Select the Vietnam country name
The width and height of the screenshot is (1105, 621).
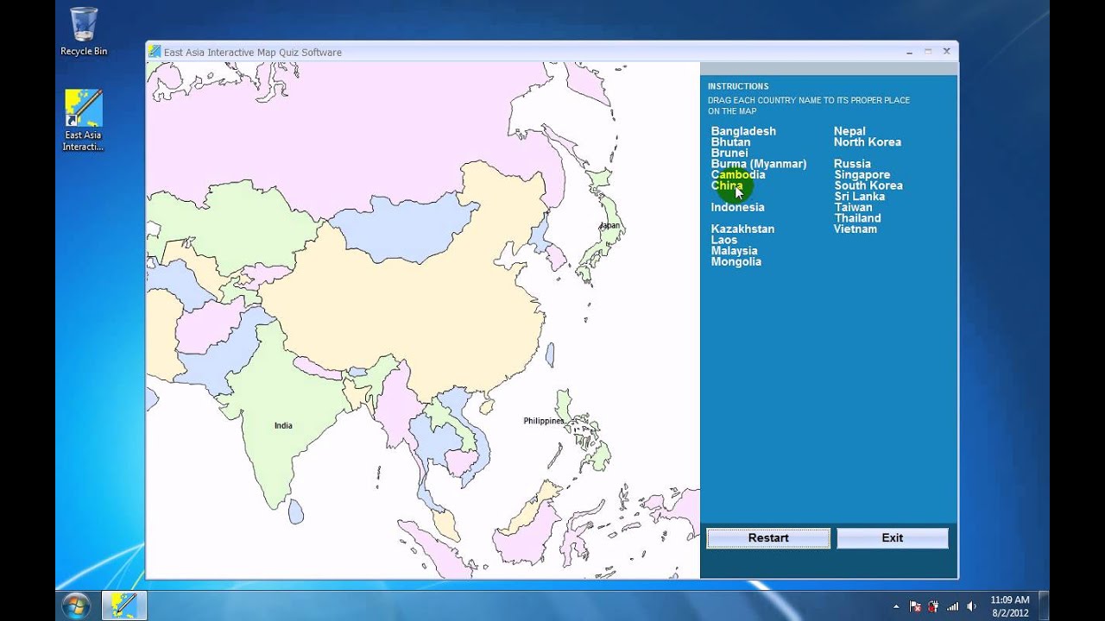pyautogui.click(x=856, y=229)
